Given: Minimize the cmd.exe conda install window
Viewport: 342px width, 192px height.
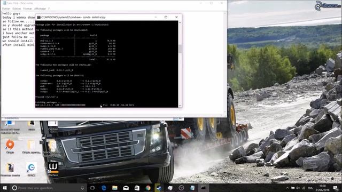Looking at the screenshot, I should 156,17.
